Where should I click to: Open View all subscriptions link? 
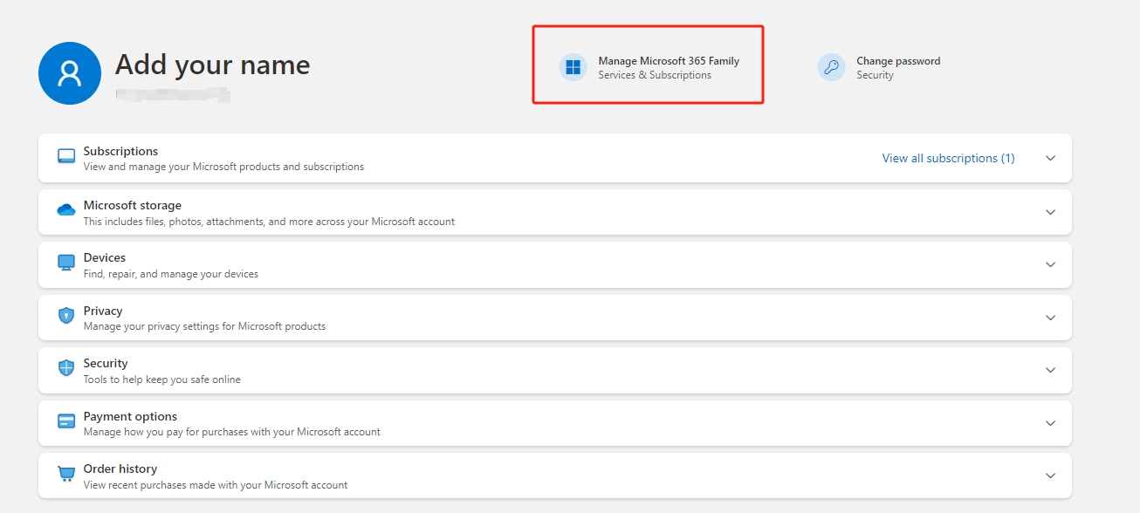click(x=948, y=158)
